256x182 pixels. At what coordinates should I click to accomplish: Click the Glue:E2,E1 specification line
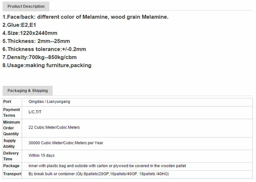(x=19, y=25)
